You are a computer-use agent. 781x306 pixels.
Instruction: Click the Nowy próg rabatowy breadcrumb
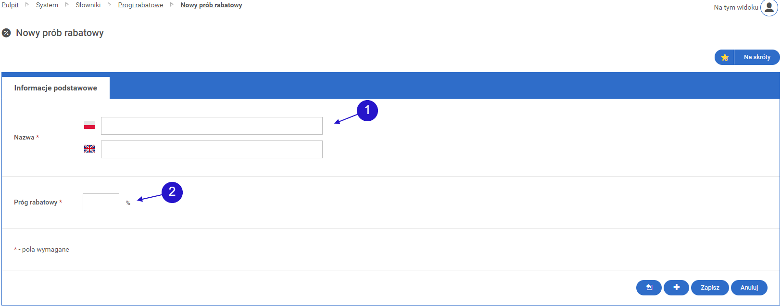211,5
